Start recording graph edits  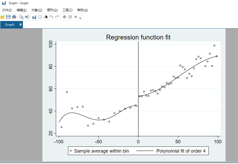click(x=65, y=17)
